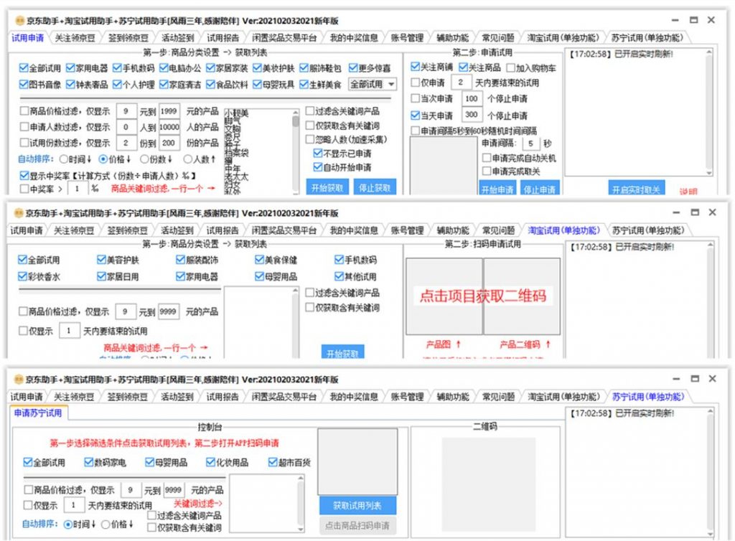This screenshot has height=541, width=735.
Task: Click the 申请间隔 seconds input field
Action: point(531,144)
